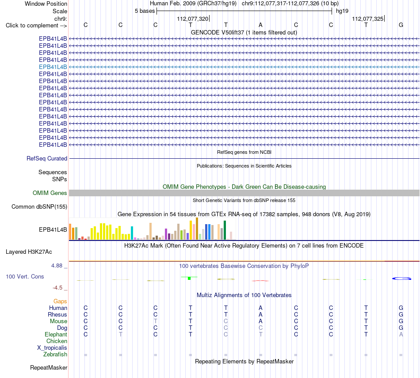Click the light-blue EPB41L4B transcript arrow line
The height and width of the screenshot is (378, 420).
tap(244, 67)
